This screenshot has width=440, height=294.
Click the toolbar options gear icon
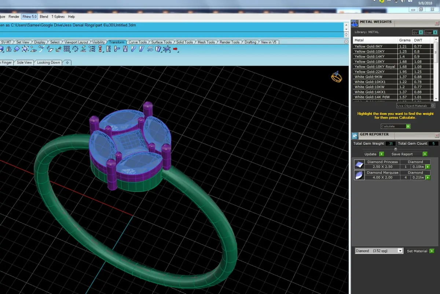click(x=346, y=42)
